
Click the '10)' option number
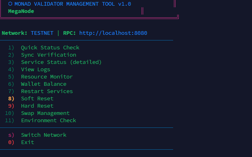tap(10, 113)
